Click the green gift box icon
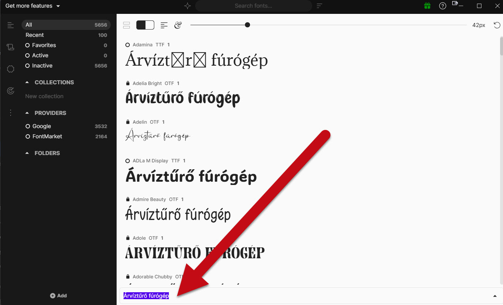503x305 pixels. 427,6
